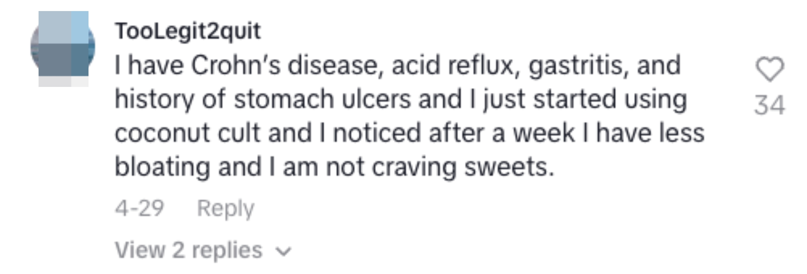
Task: Click the word "bloating" in the comment
Action: point(162,167)
